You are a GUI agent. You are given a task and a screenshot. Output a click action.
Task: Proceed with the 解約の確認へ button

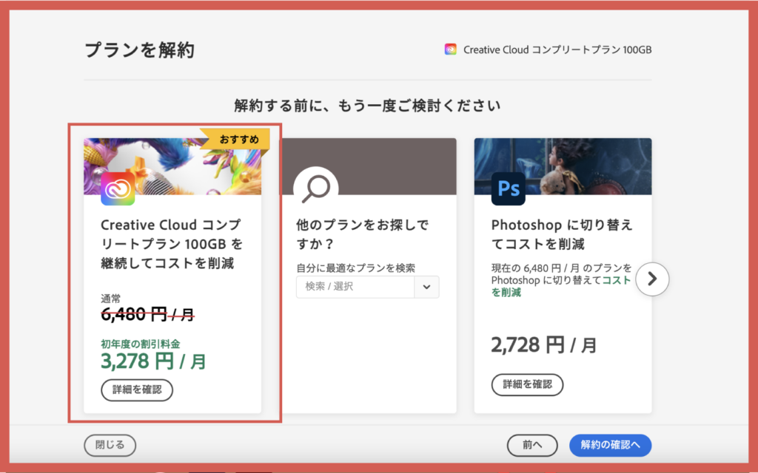tap(610, 445)
